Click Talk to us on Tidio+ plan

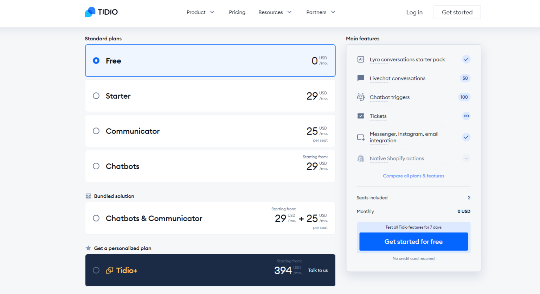tap(318, 270)
